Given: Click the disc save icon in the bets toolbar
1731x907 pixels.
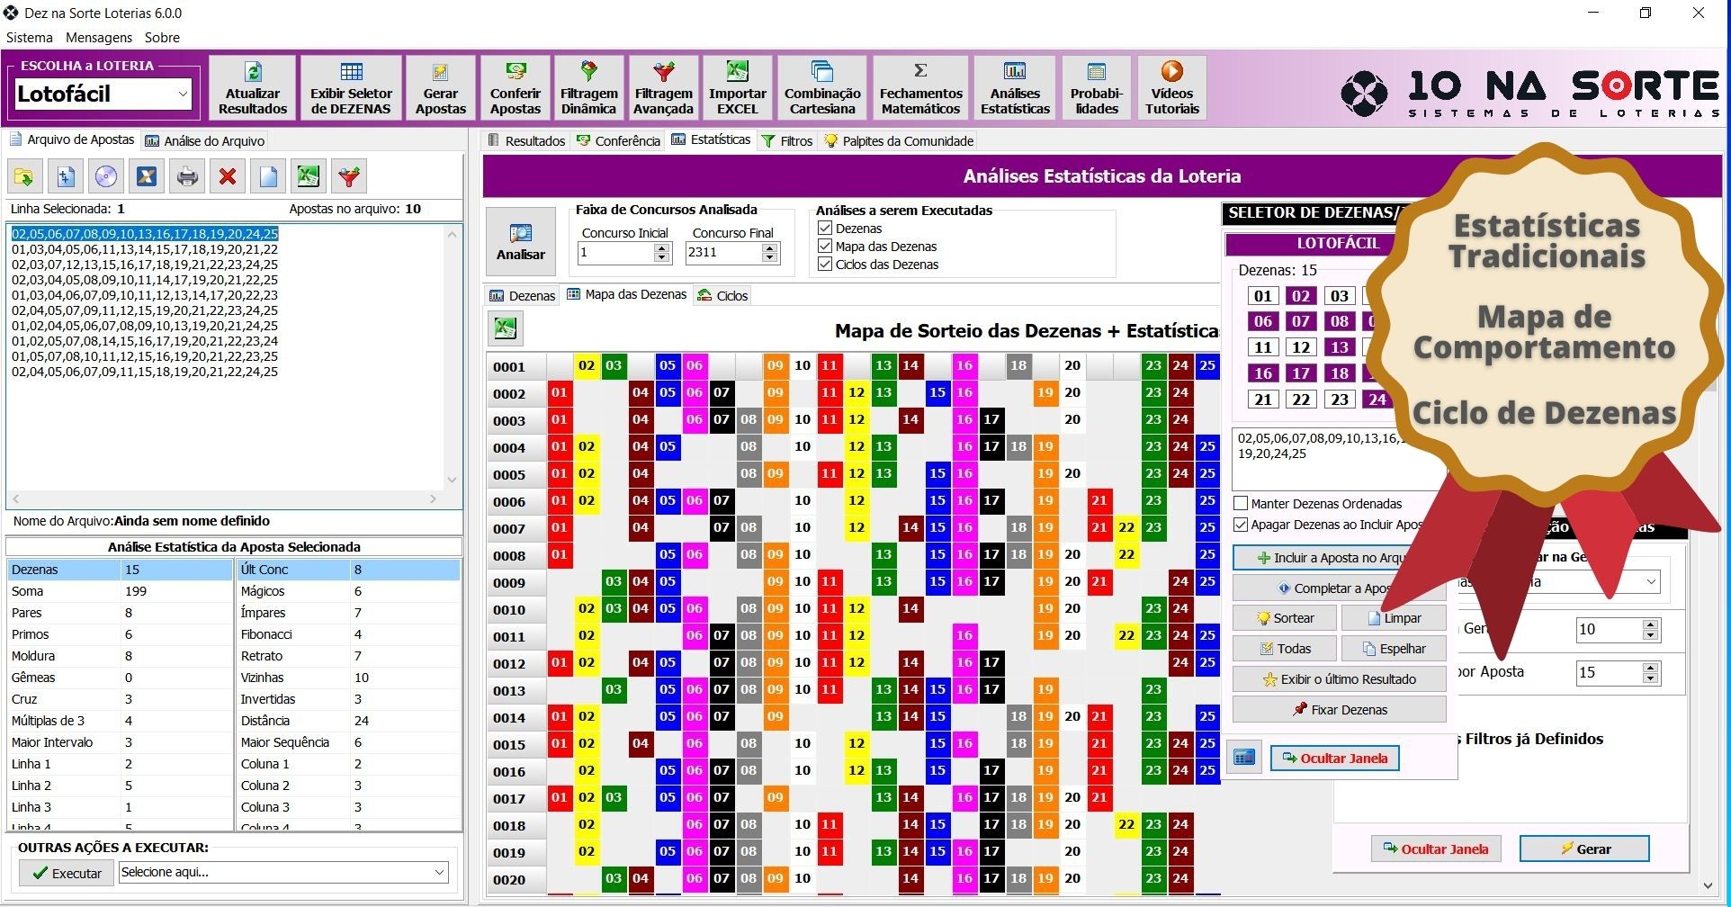Looking at the screenshot, I should 106,176.
